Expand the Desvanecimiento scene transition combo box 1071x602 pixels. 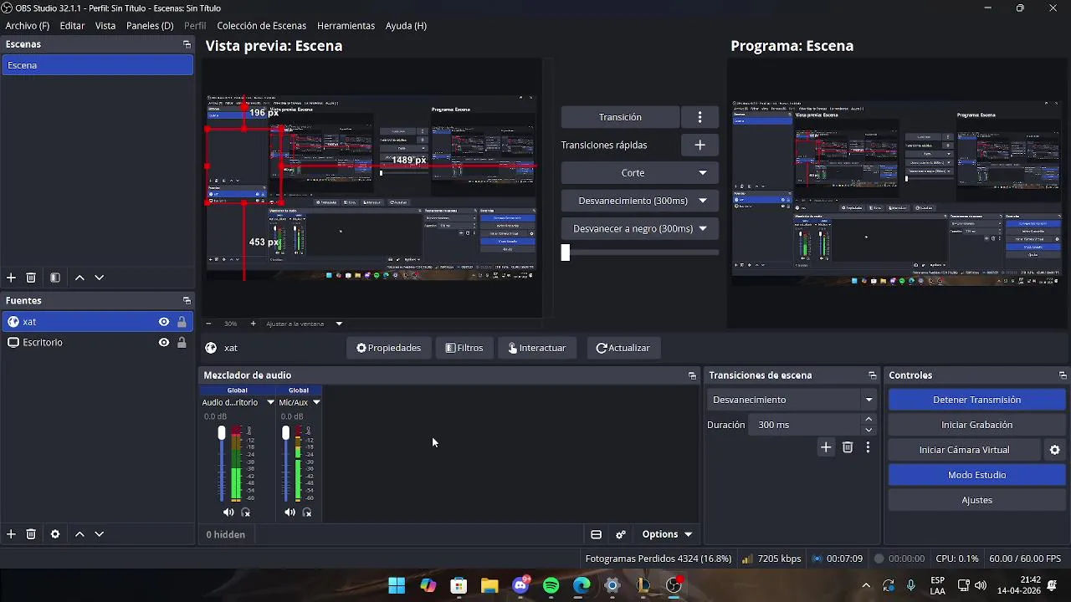[x=792, y=400]
